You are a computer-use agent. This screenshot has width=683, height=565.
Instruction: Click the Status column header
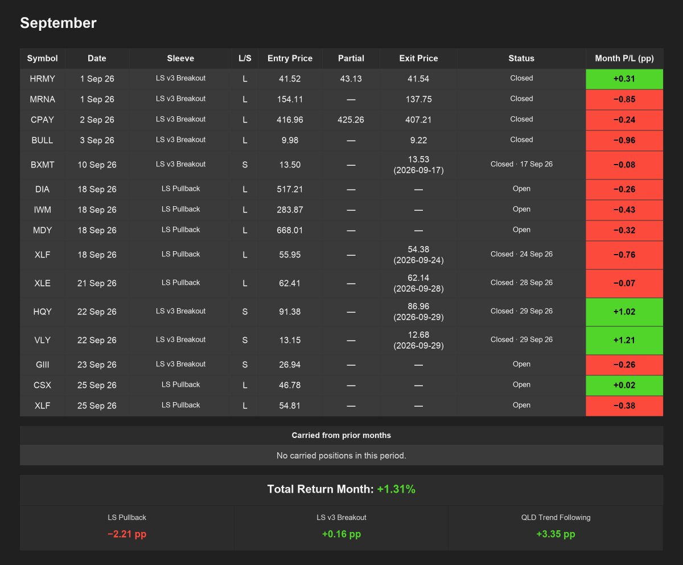coord(521,58)
